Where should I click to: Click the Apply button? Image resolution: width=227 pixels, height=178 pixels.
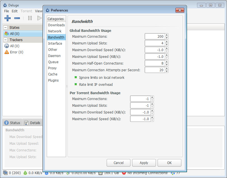(x=144, y=163)
